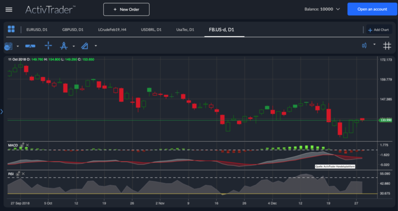The image size is (398, 211).
Task: Click the Quelle: ActivTrader Handelsplattform label
Action: click(x=335, y=166)
